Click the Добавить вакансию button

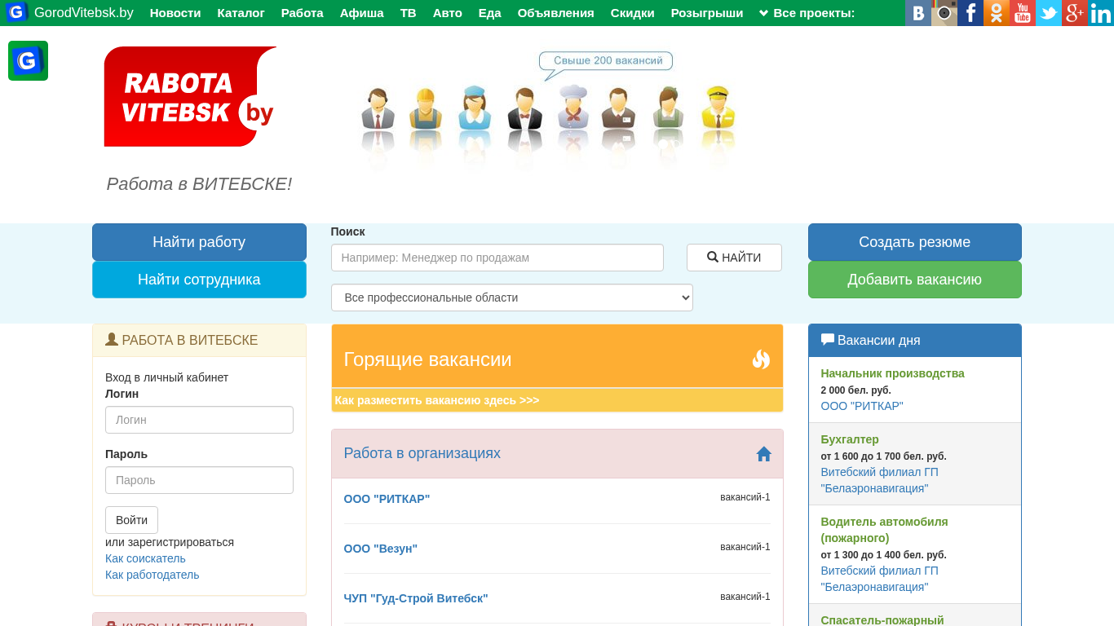[x=915, y=280]
